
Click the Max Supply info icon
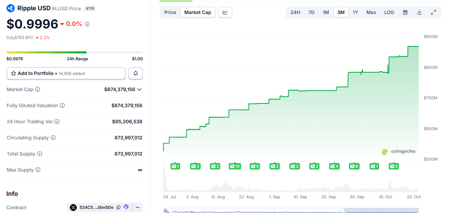(38, 170)
